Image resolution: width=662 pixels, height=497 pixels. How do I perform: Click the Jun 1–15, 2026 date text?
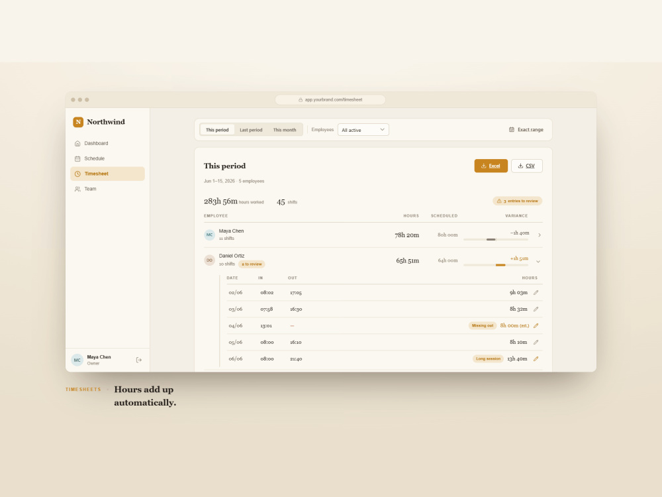pyautogui.click(x=219, y=181)
